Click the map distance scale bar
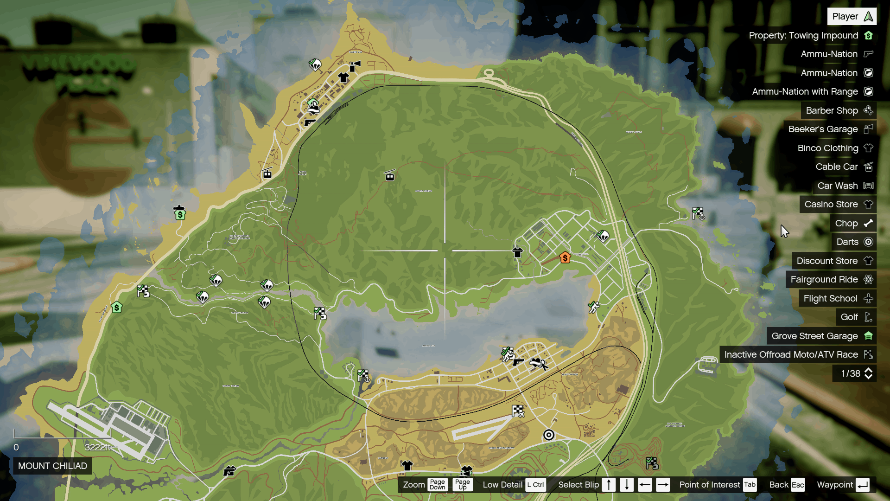The image size is (890, 501). (x=62, y=434)
